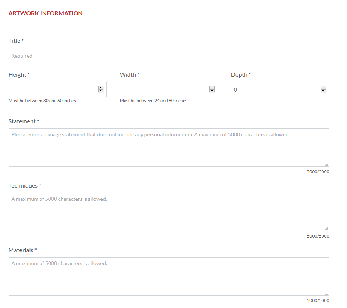This screenshot has width=347, height=308.
Task: Decrement Depth using the down arrow
Action: pyautogui.click(x=323, y=91)
